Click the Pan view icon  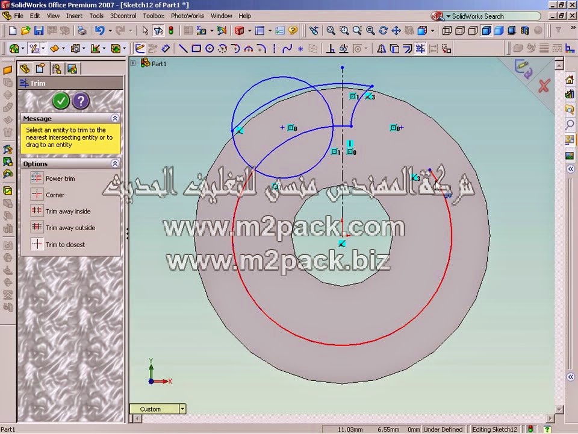pyautogui.click(x=396, y=31)
